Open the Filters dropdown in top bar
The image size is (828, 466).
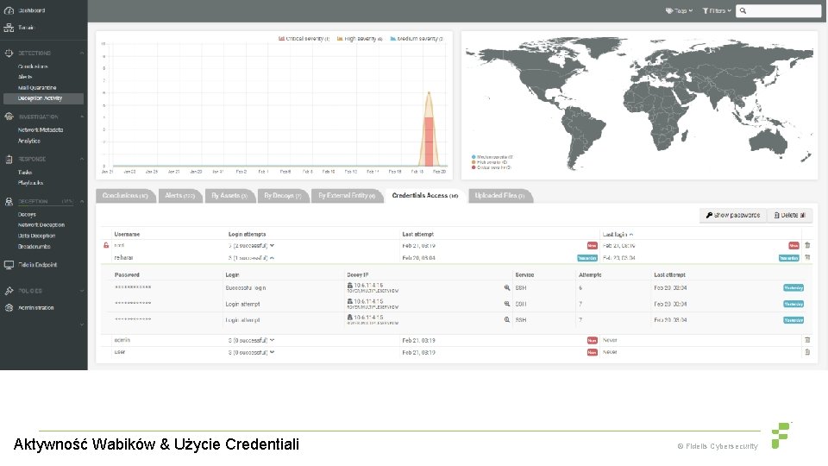(717, 10)
